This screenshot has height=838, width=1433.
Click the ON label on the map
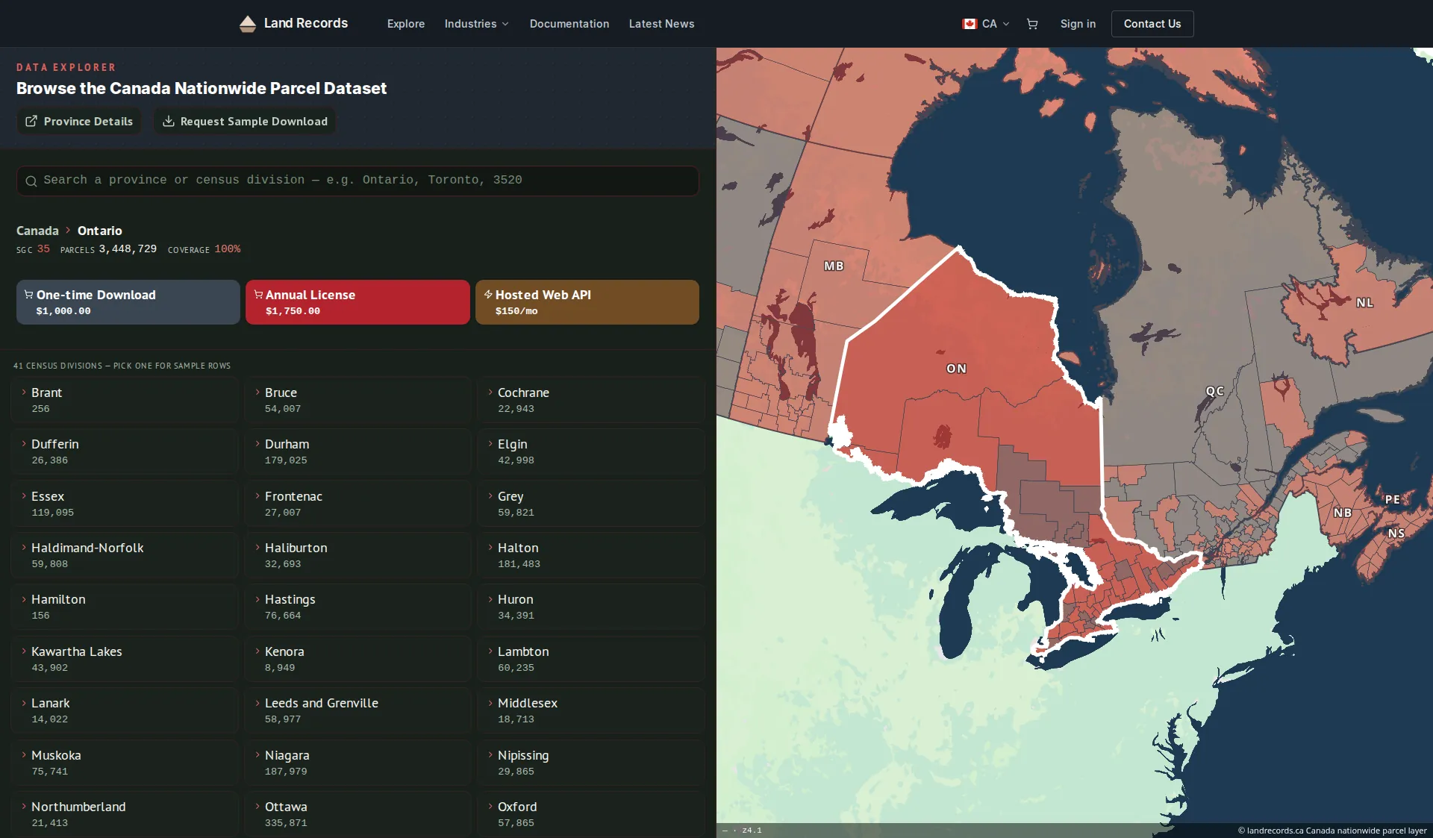[x=956, y=369]
